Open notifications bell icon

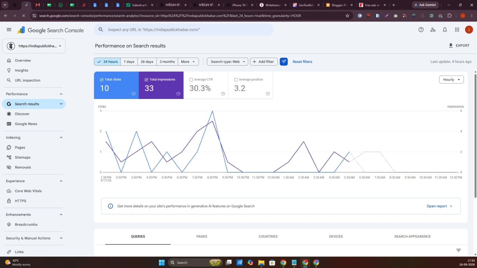click(445, 30)
